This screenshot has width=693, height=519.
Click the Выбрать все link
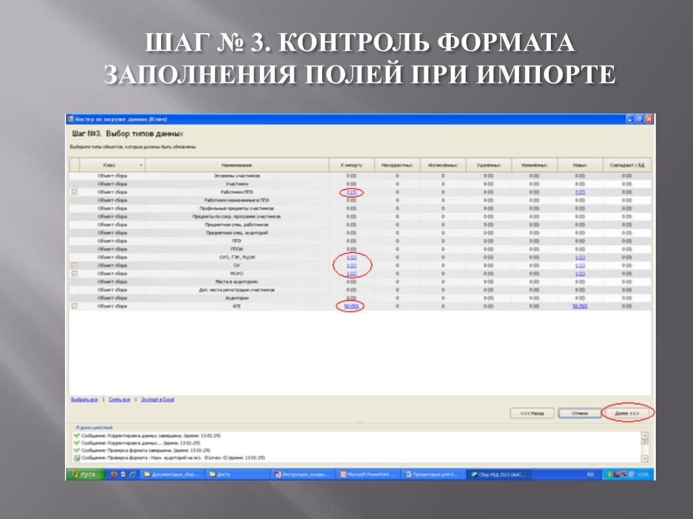[84, 399]
